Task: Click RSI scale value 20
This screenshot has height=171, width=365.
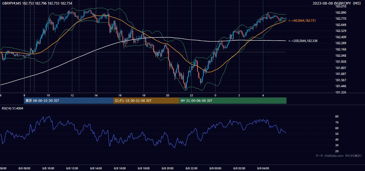Action: [x=337, y=151]
